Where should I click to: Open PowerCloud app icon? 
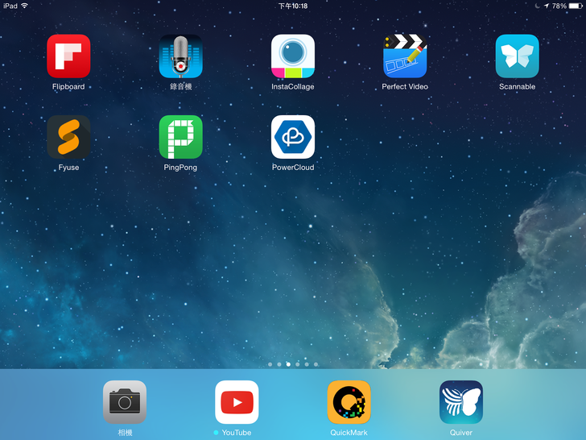pos(293,137)
